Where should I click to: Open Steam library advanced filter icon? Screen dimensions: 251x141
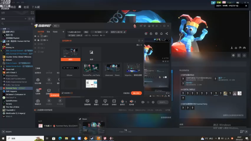[x=32, y=24]
